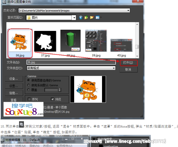
Task: Click the 打开(O) button
Action: pyautogui.click(x=128, y=63)
